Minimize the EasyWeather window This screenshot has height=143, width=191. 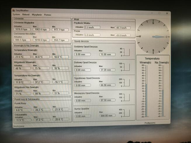pos(152,13)
